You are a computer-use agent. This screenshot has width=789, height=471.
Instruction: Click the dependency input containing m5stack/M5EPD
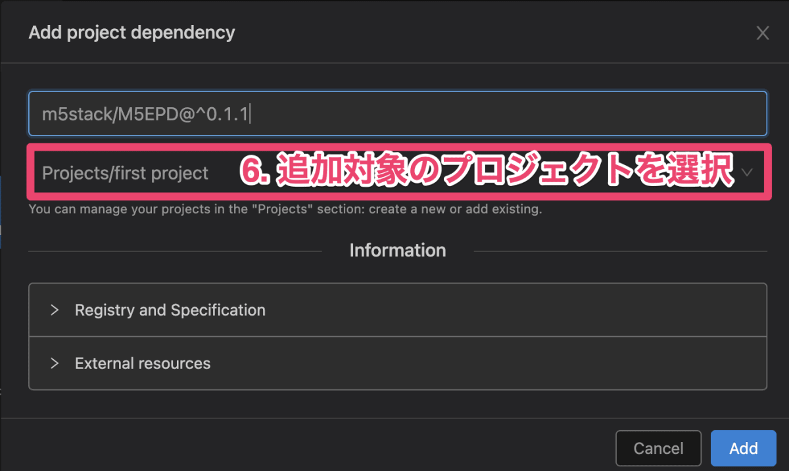pos(398,114)
